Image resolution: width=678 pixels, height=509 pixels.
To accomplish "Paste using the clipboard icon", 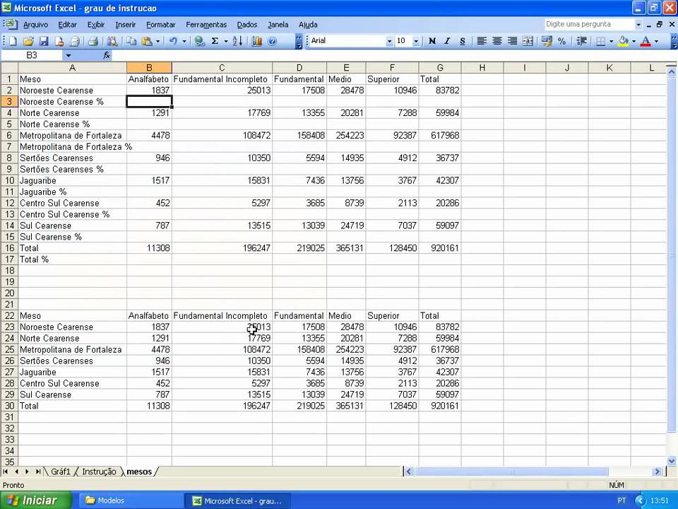I will pos(147,41).
